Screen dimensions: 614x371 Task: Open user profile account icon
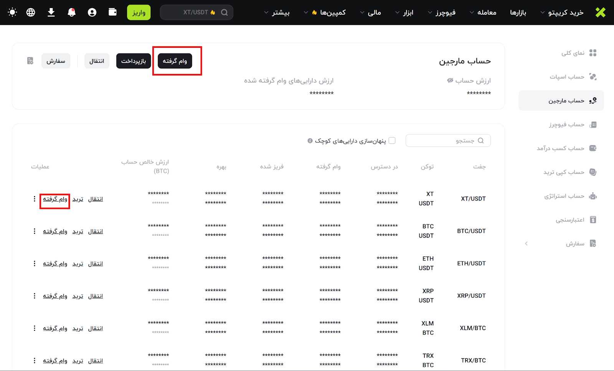point(92,12)
